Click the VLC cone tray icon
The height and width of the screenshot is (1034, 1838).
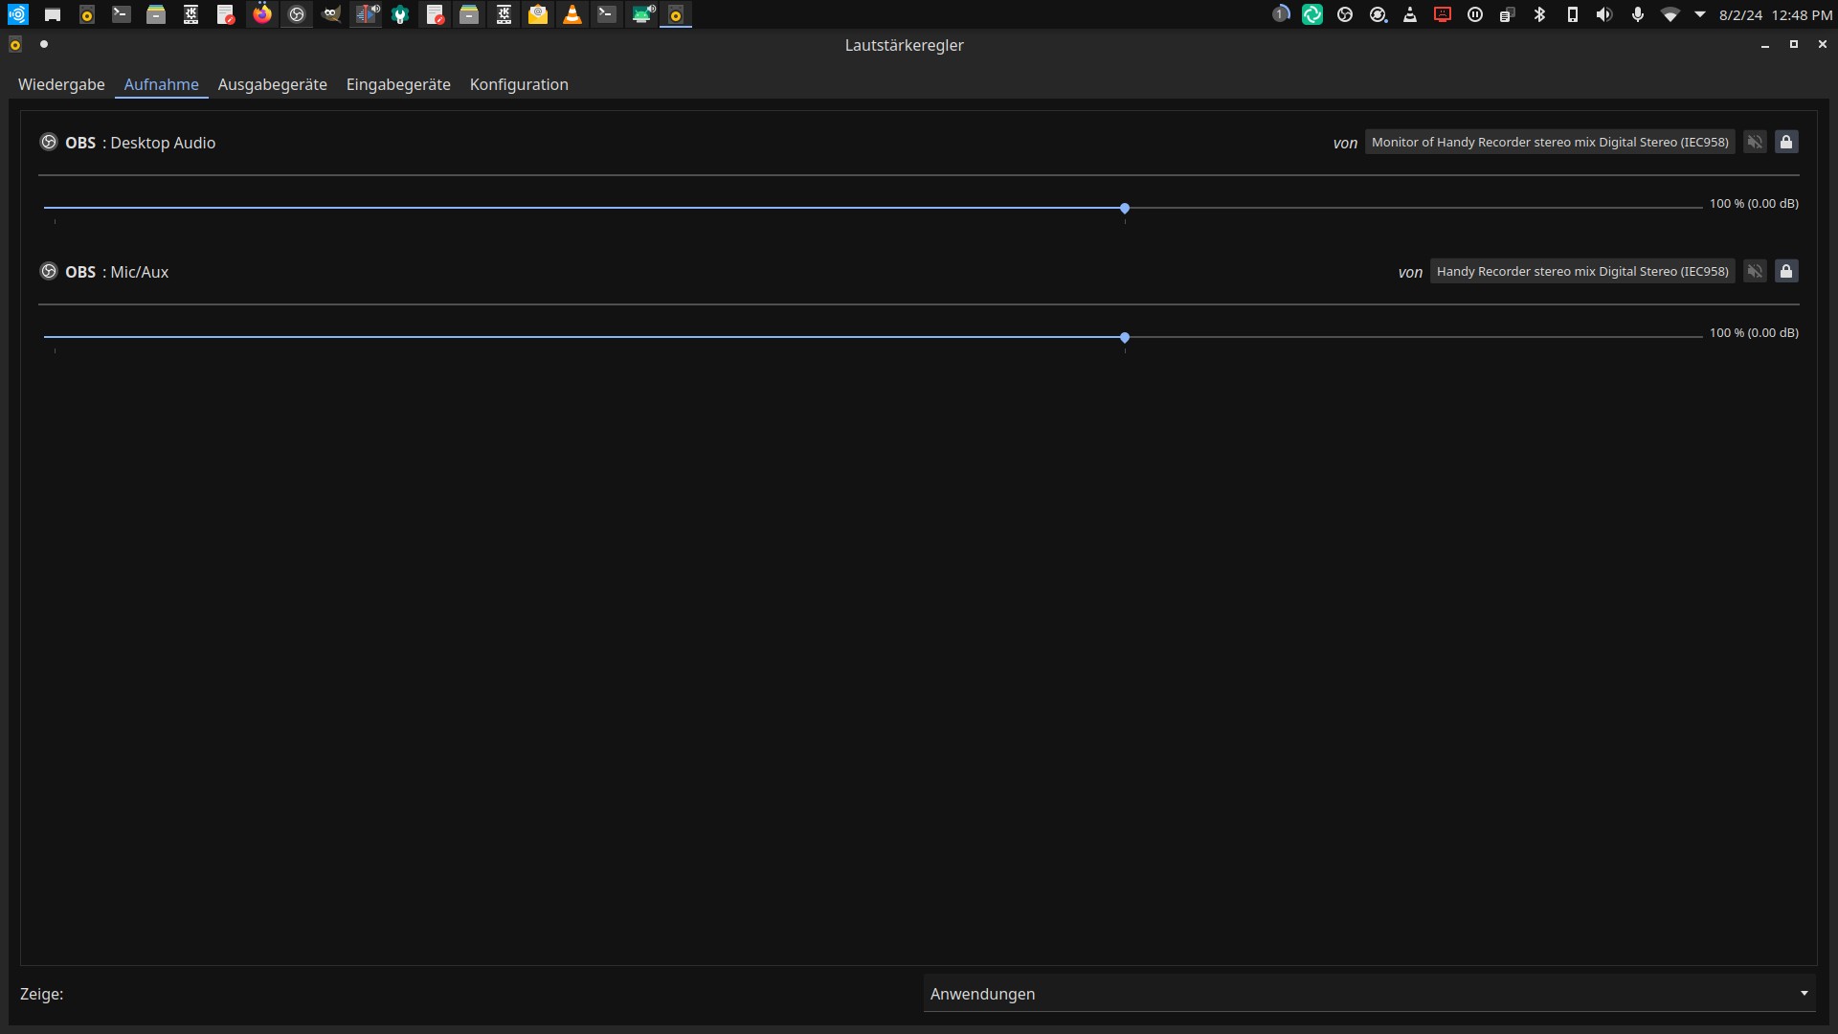(x=1410, y=14)
